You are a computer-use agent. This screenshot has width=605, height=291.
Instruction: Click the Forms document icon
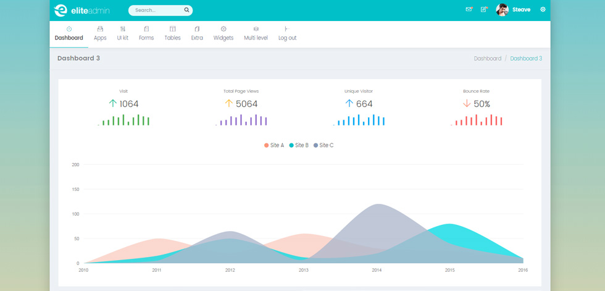coord(146,29)
